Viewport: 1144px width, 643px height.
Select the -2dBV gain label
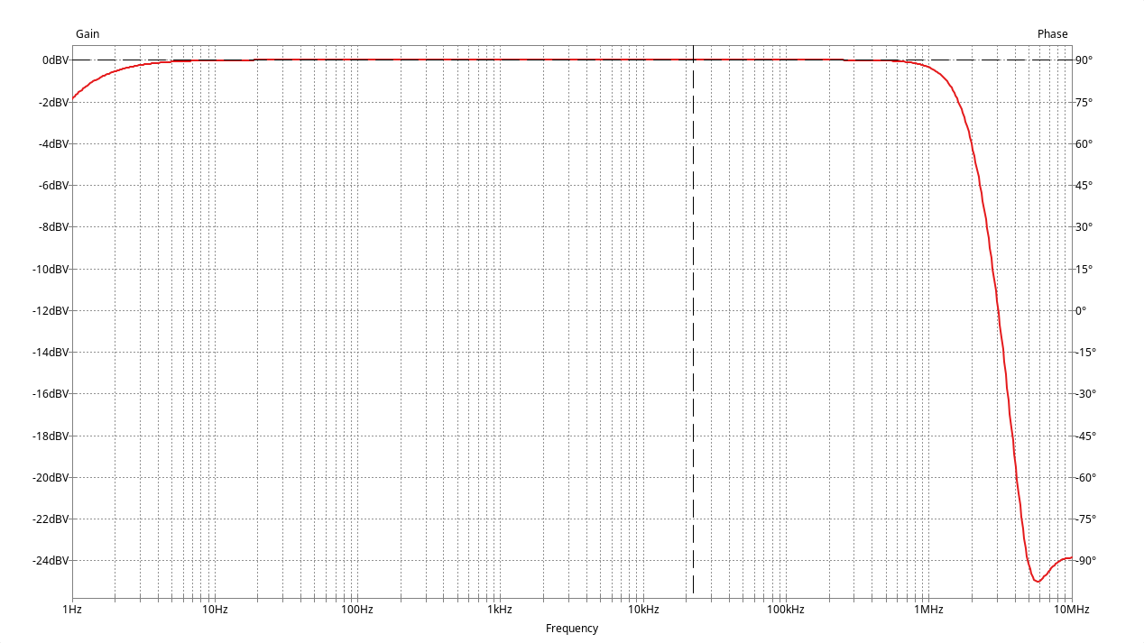[53, 102]
